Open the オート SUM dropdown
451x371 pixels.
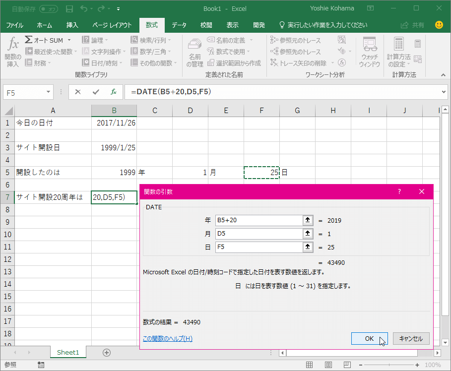click(x=69, y=40)
